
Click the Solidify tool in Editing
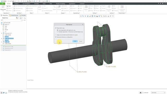click(103, 10)
